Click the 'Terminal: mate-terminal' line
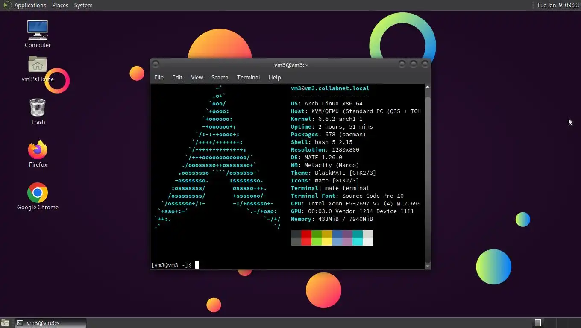The image size is (581, 328). point(330,188)
